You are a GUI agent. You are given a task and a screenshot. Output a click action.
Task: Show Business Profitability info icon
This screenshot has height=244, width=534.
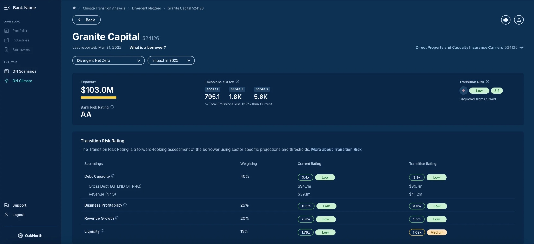click(x=125, y=205)
